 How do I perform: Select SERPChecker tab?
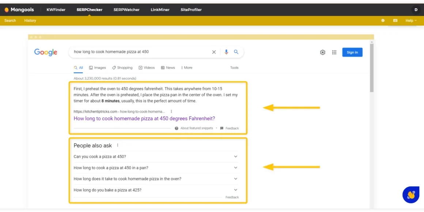click(90, 10)
